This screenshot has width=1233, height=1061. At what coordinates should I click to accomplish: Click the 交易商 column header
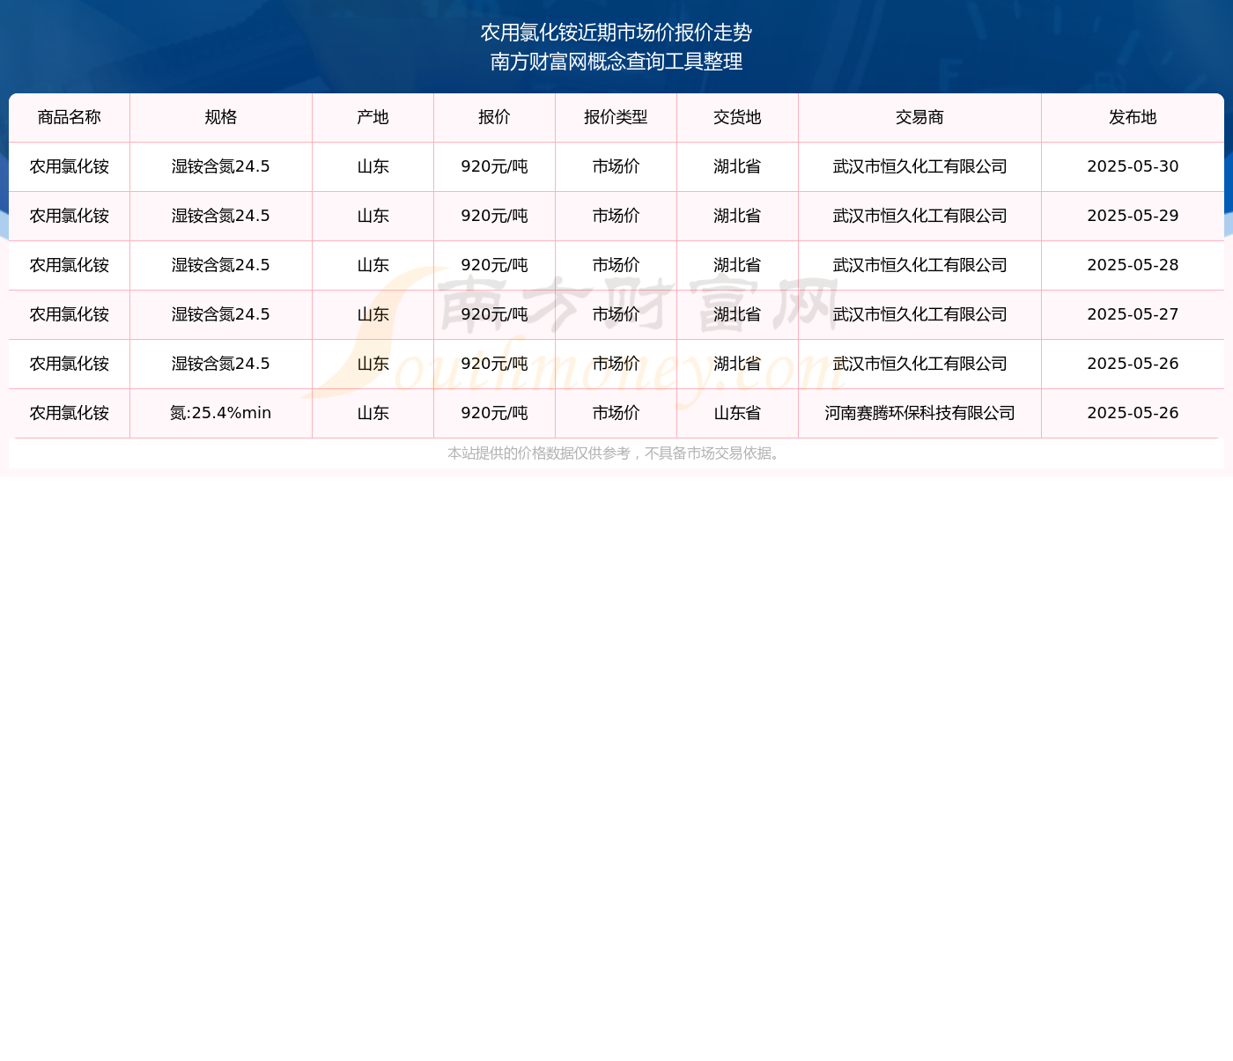point(919,117)
